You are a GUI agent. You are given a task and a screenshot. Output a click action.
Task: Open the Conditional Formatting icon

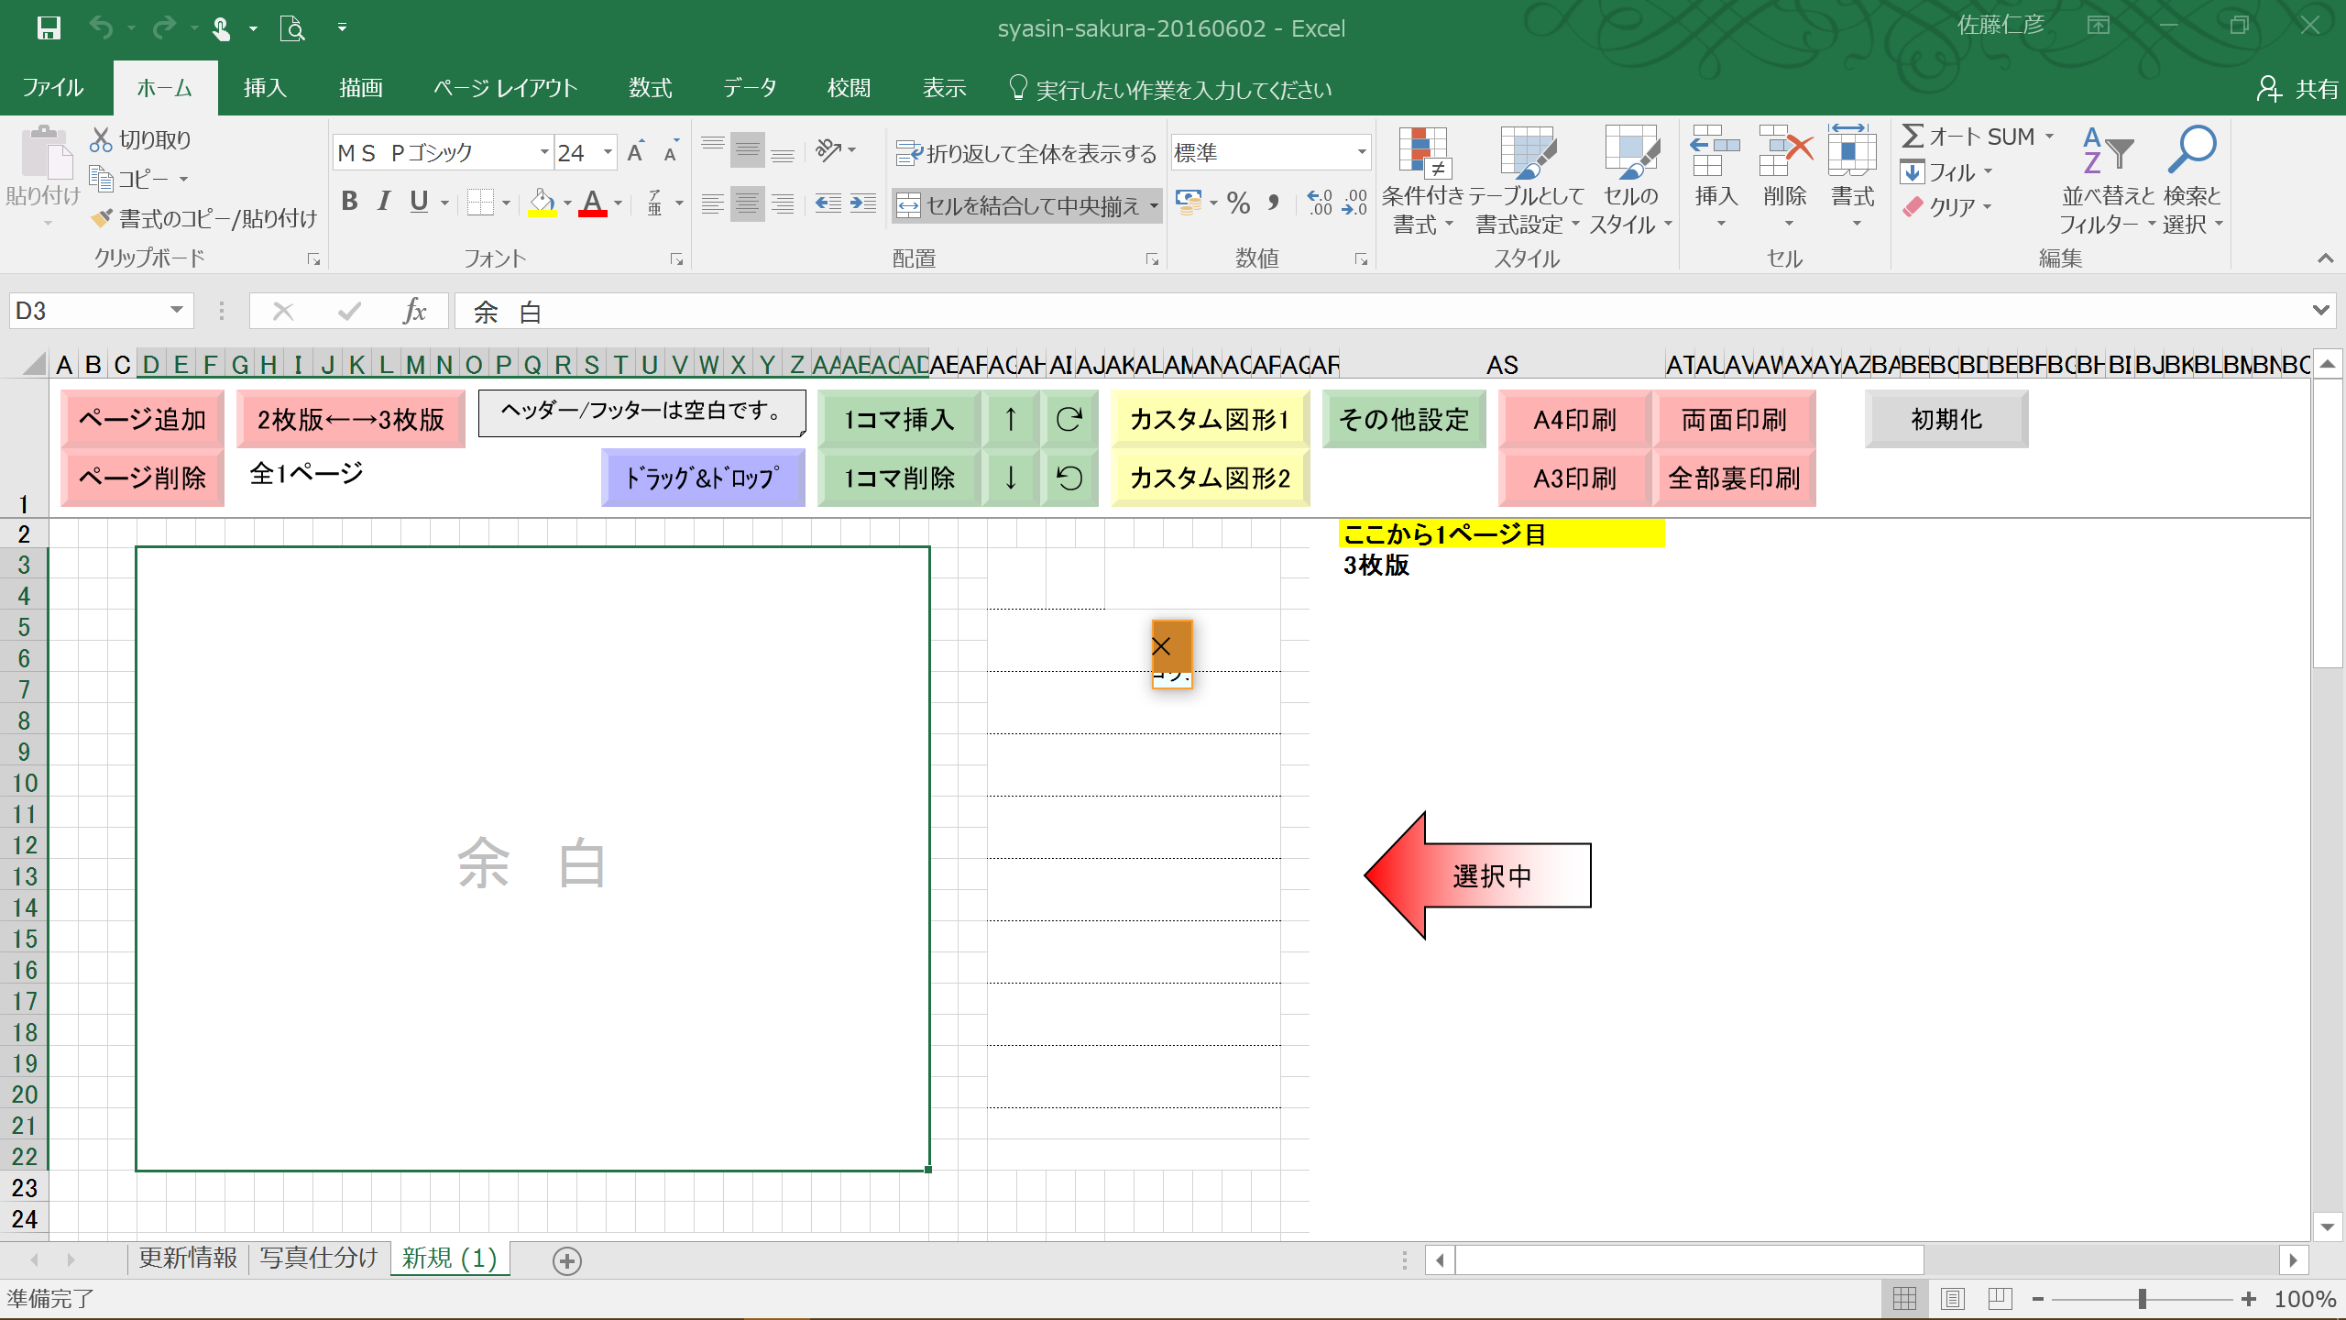pyautogui.click(x=1422, y=154)
